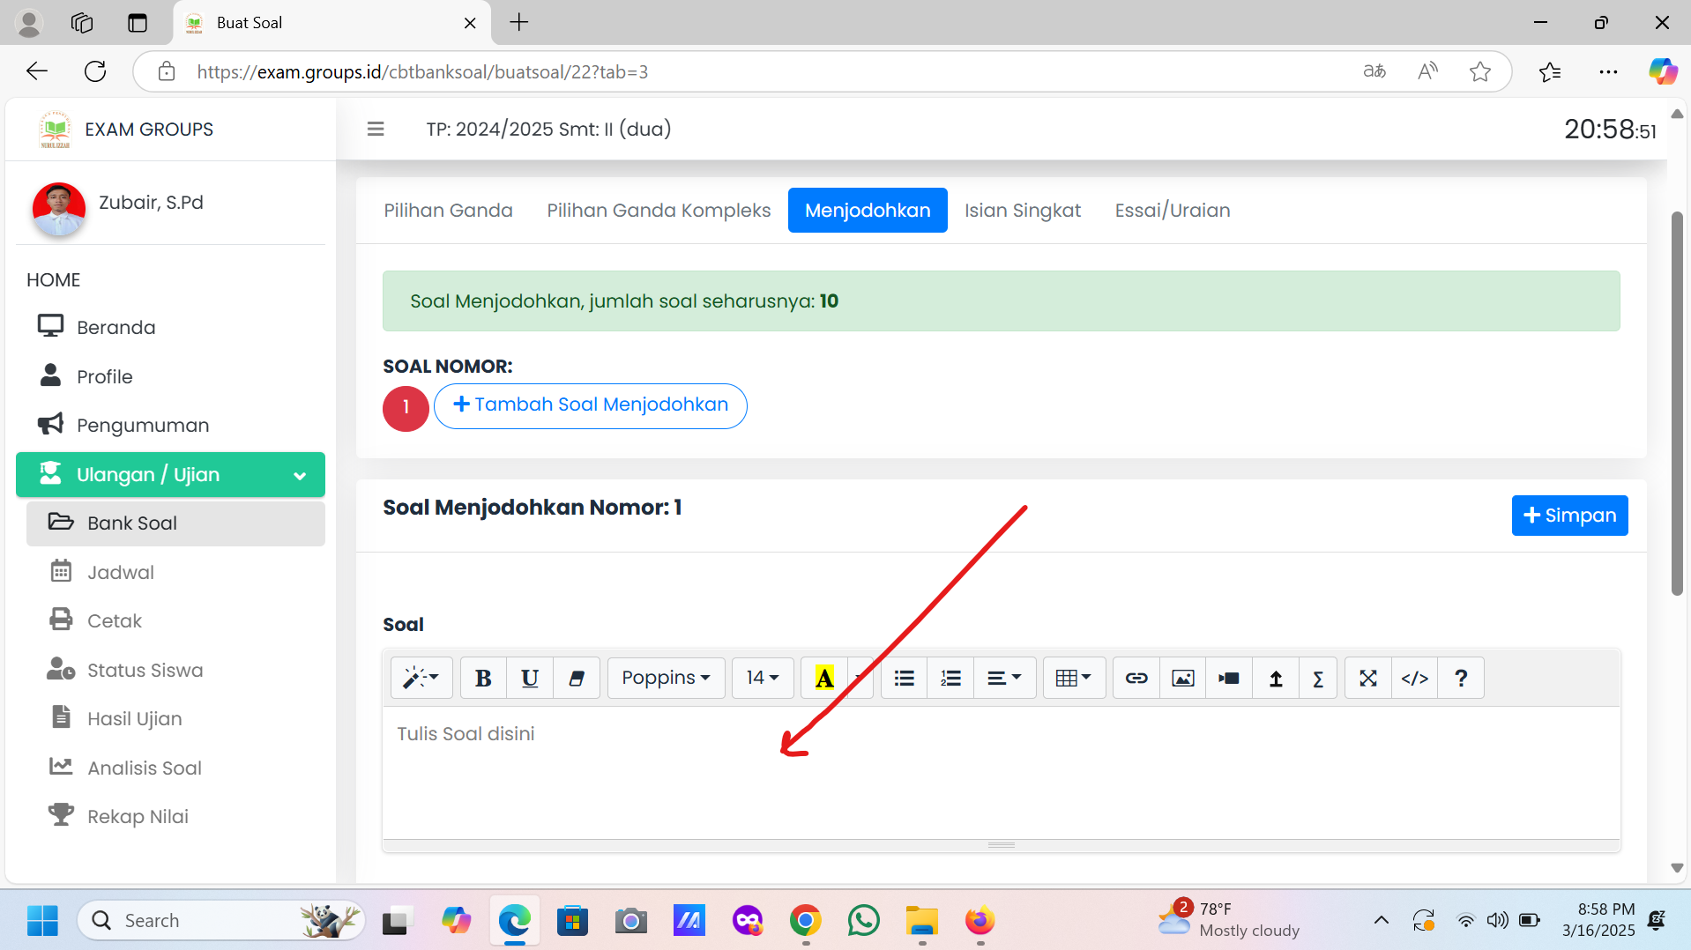This screenshot has width=1691, height=950.
Task: Open the sigma equation tool
Action: click(x=1317, y=678)
